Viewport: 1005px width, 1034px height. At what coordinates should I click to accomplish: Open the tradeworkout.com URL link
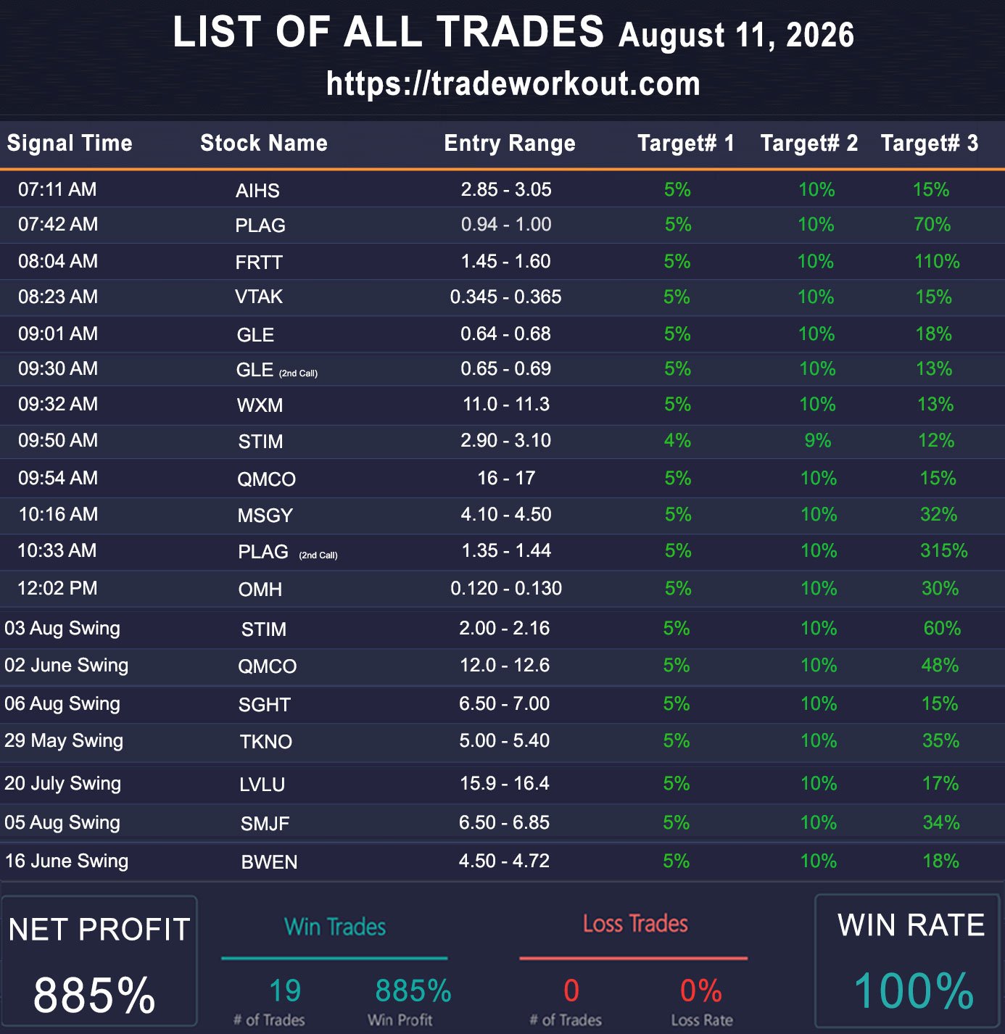(513, 84)
